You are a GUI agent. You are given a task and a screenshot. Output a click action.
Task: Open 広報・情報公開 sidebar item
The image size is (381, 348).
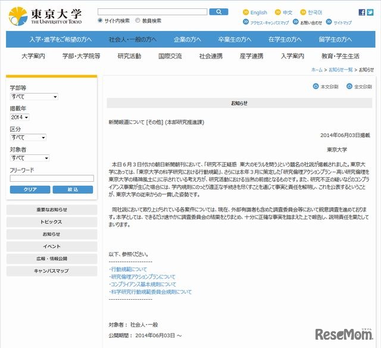click(x=52, y=259)
